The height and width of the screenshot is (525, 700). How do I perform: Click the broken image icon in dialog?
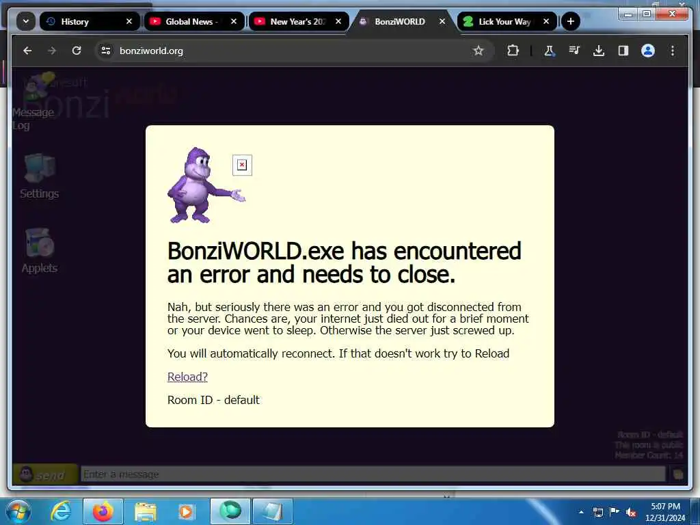(x=243, y=165)
